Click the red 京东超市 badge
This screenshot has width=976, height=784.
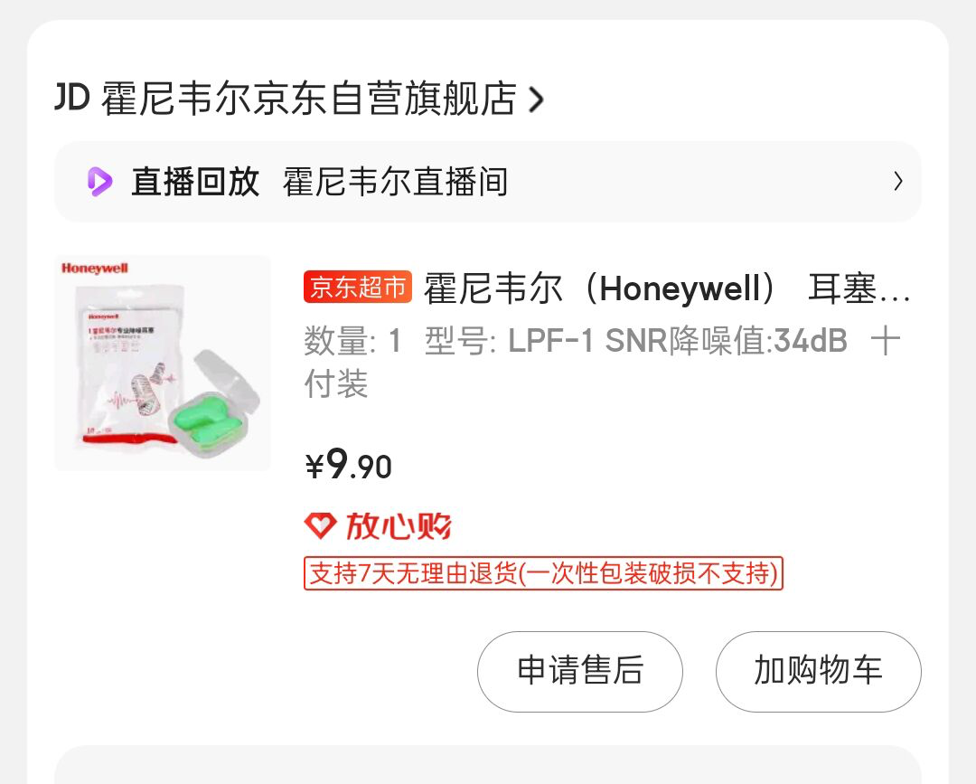point(358,287)
